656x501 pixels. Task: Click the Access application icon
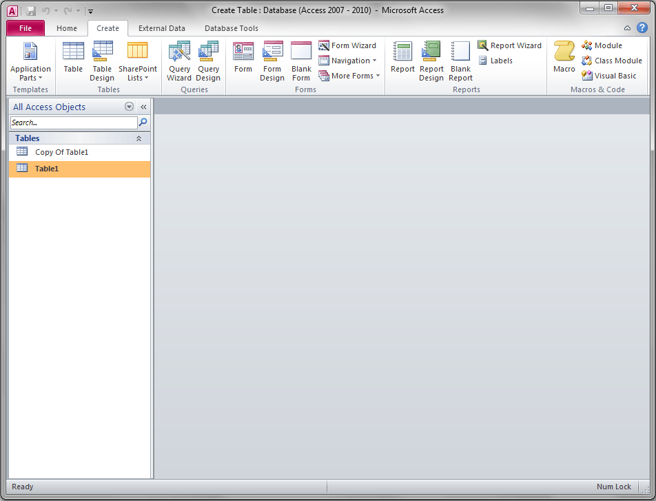tap(13, 11)
